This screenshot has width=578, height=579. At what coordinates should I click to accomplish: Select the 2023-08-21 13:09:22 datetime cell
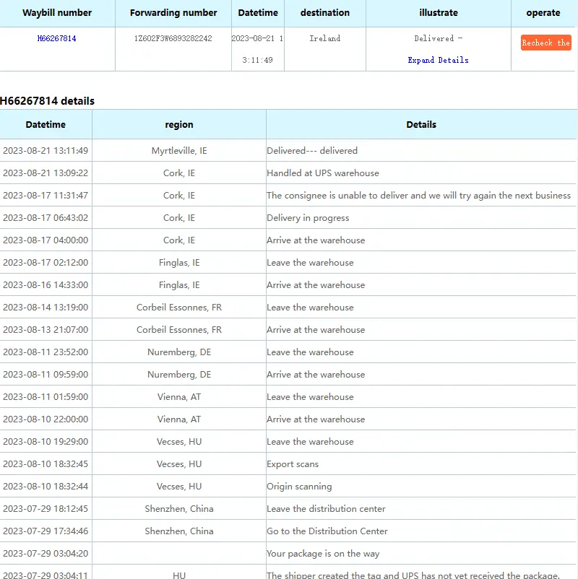tap(46, 173)
